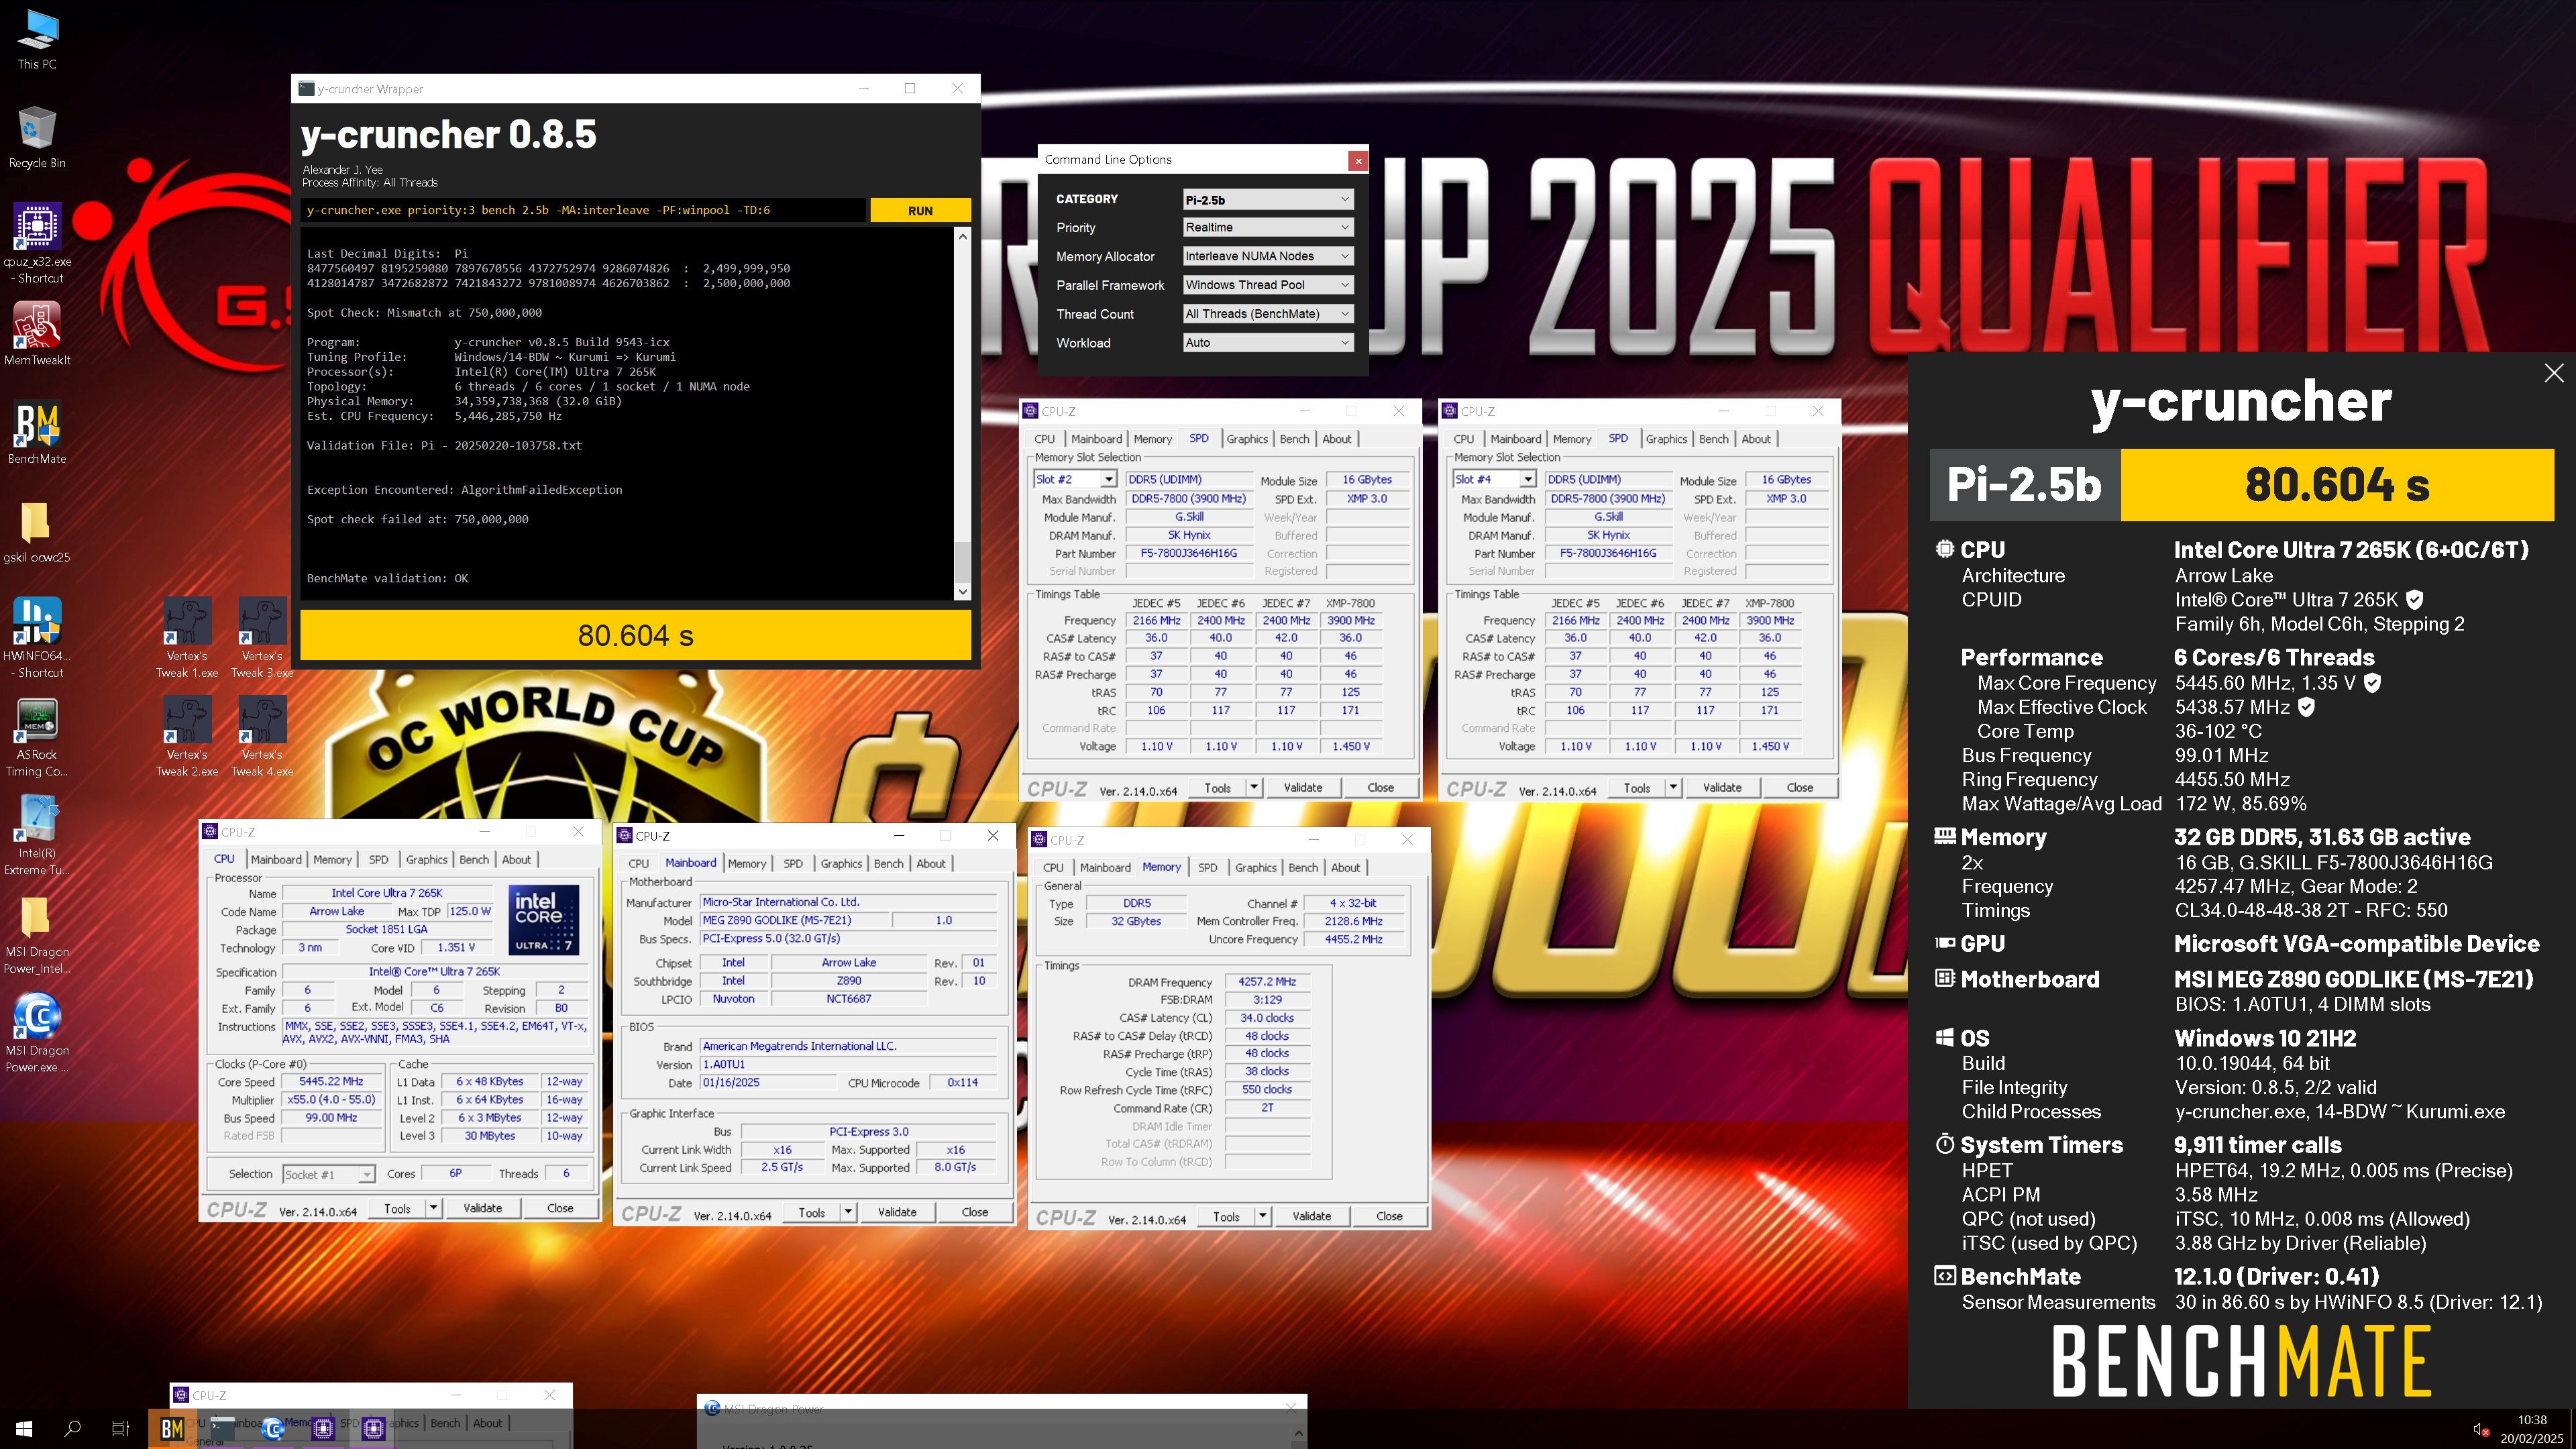2576x1449 pixels.
Task: Click muted volume icon in system tray
Action: point(2481,1430)
